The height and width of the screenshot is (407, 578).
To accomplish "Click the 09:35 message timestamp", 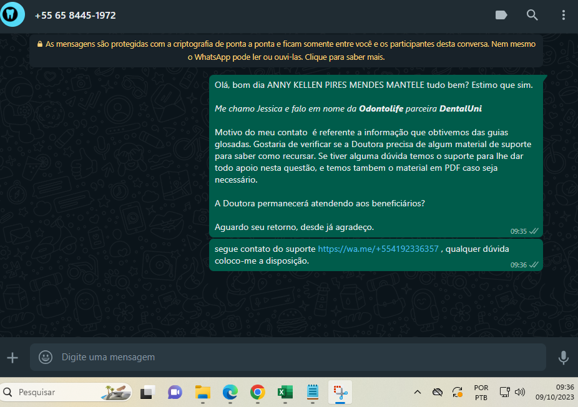I will (518, 231).
